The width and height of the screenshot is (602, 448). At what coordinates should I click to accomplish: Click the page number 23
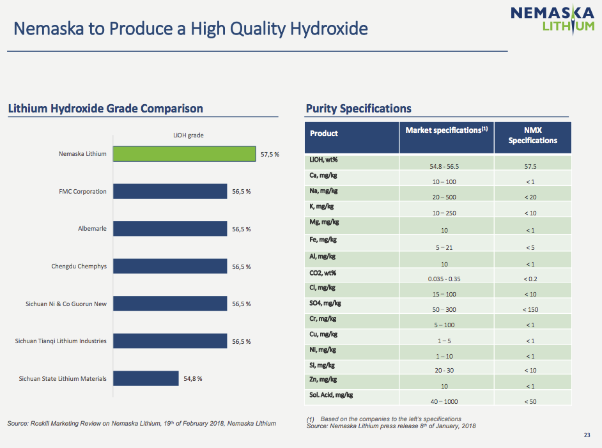click(x=588, y=436)
